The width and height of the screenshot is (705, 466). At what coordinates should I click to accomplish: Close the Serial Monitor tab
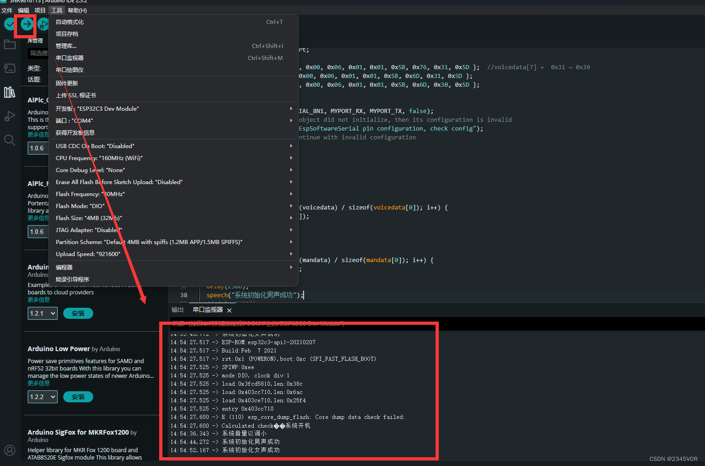click(229, 311)
